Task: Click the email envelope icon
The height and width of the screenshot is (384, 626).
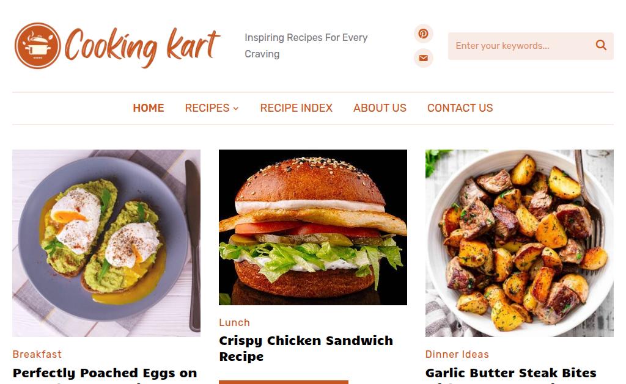Action: pyautogui.click(x=423, y=58)
